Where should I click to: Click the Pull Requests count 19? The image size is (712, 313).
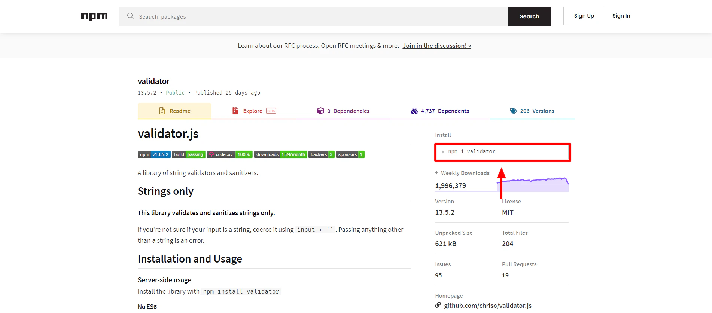[505, 275]
